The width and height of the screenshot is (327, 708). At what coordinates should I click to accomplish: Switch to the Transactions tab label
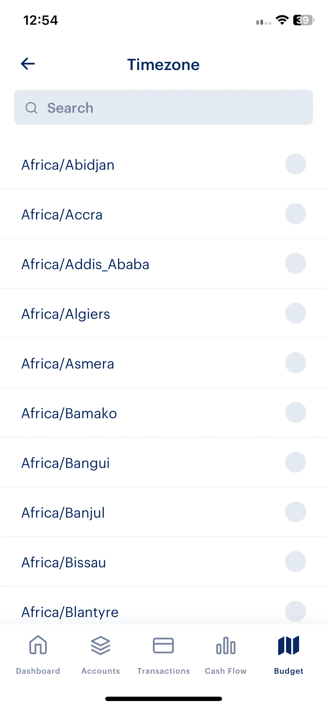coord(163,671)
